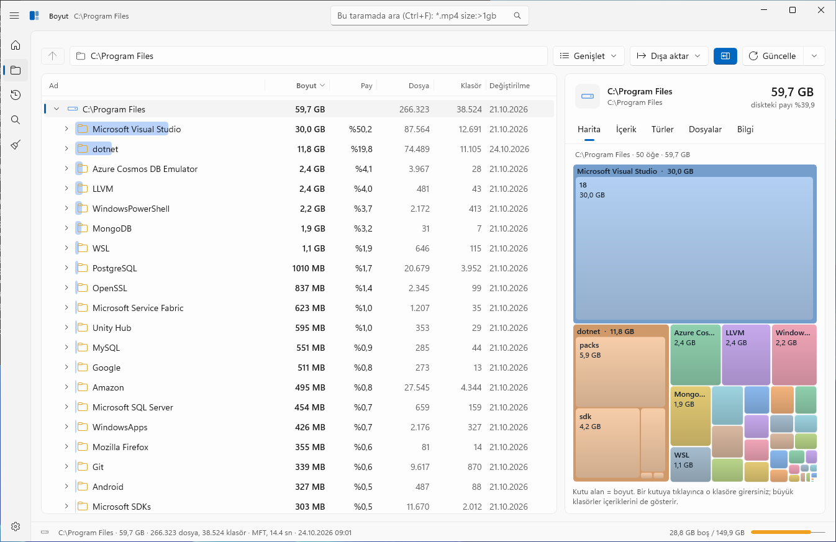Open the search sidebar icon
This screenshot has height=542, width=836.
tap(16, 120)
